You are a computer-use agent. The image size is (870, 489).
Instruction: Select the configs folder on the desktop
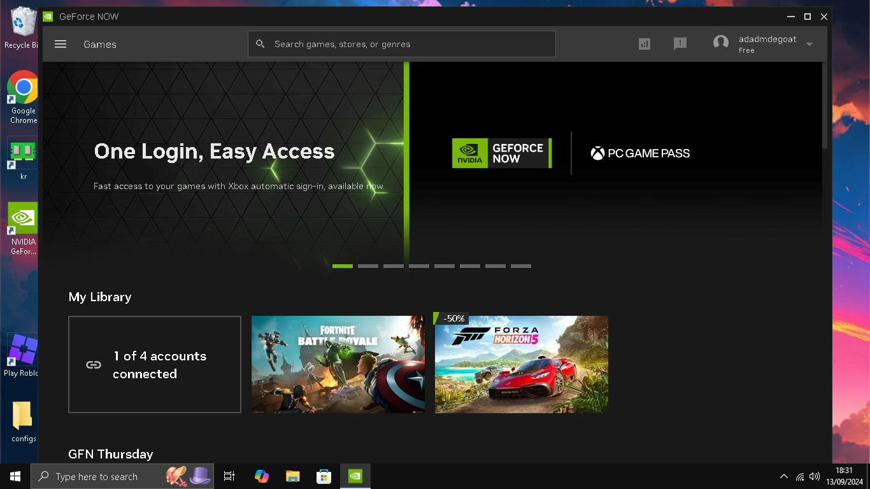point(22,422)
